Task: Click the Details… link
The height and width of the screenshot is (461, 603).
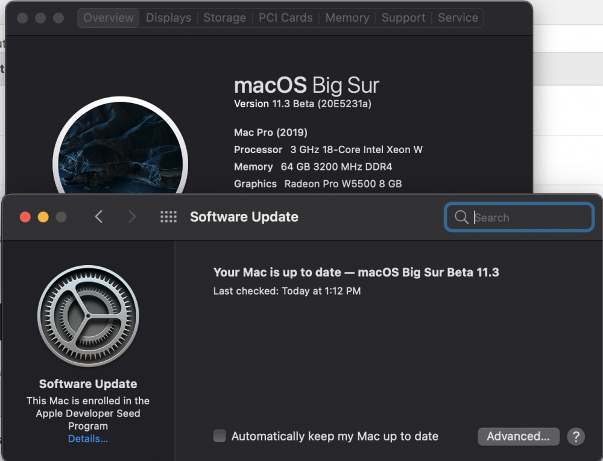Action: pos(88,439)
